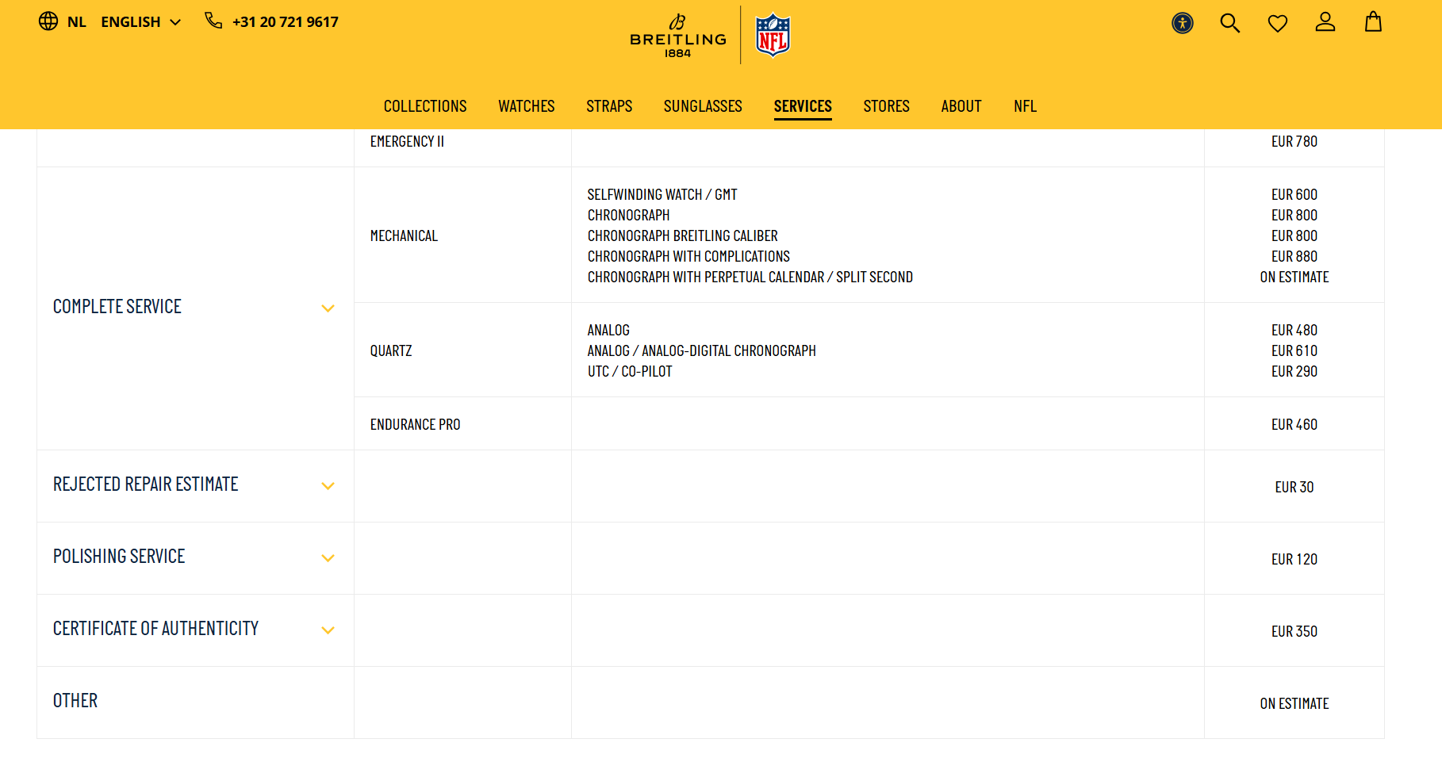
Task: Navigate to the Stores page
Action: click(x=886, y=106)
